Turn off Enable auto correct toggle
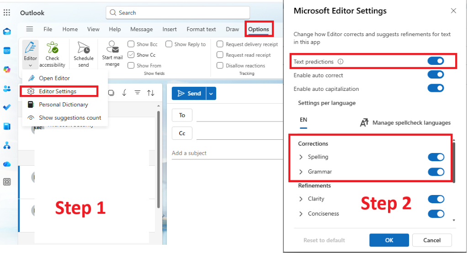Image resolution: width=468 pixels, height=253 pixels. (x=436, y=74)
